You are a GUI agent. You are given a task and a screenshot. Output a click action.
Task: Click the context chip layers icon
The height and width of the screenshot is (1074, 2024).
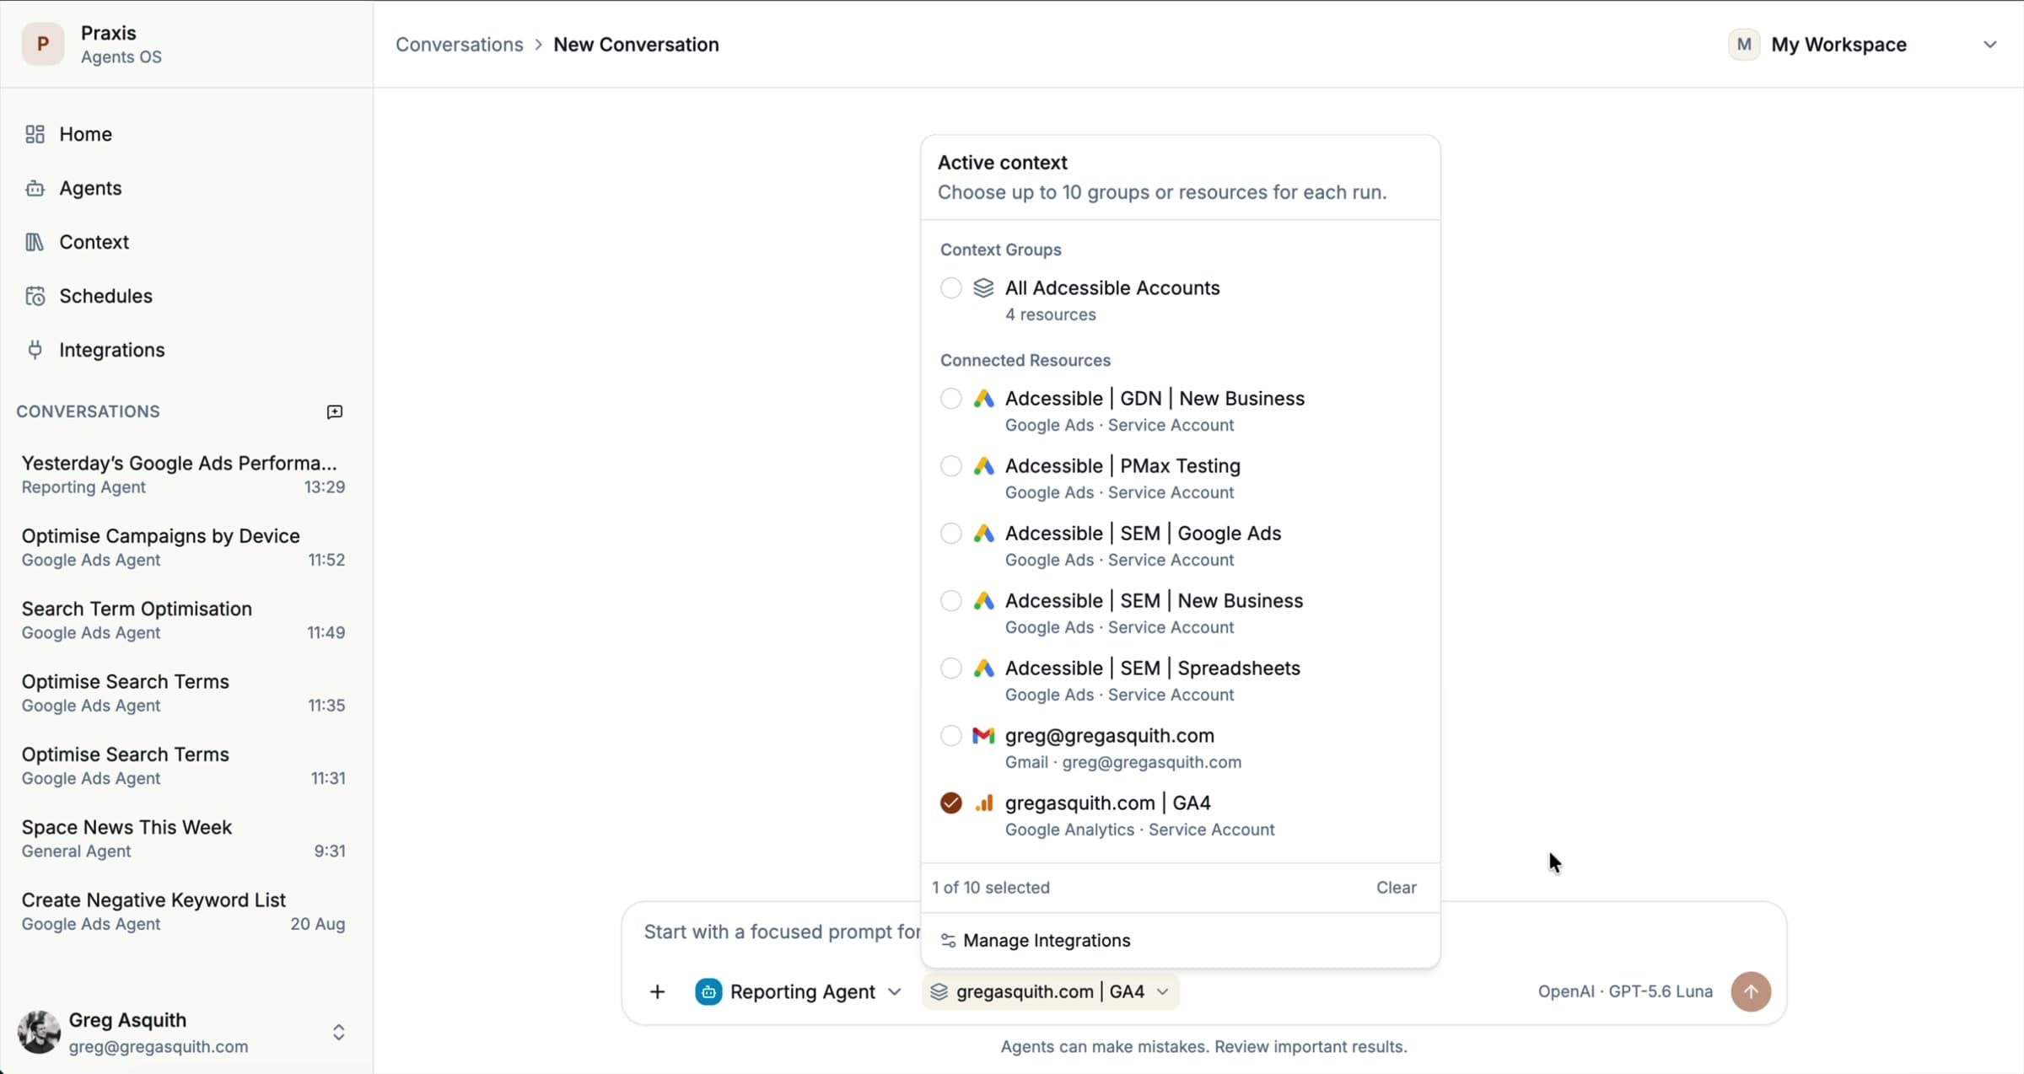click(939, 991)
